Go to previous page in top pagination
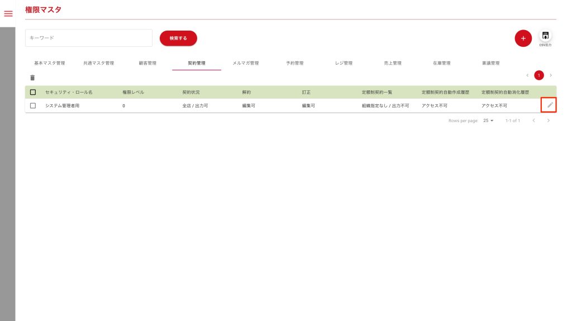The image size is (572, 321). [527, 75]
